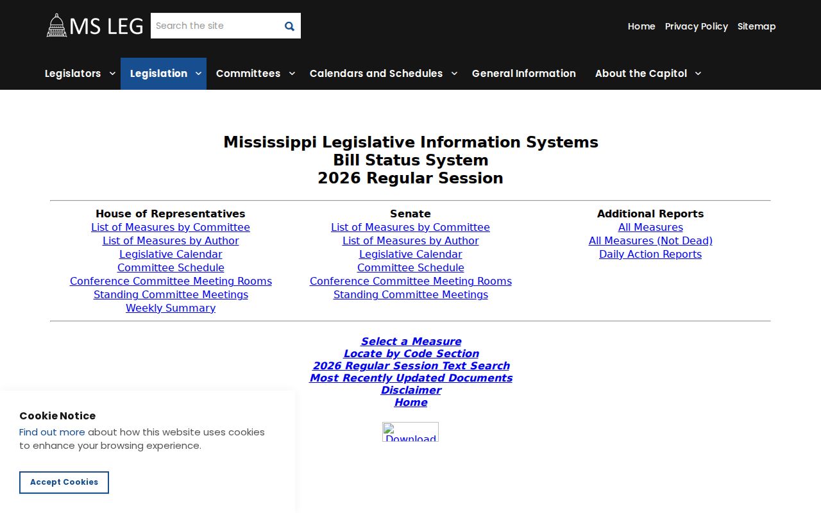The width and height of the screenshot is (821, 513).
Task: Open Senate List of Measures by Committee
Action: tap(410, 227)
